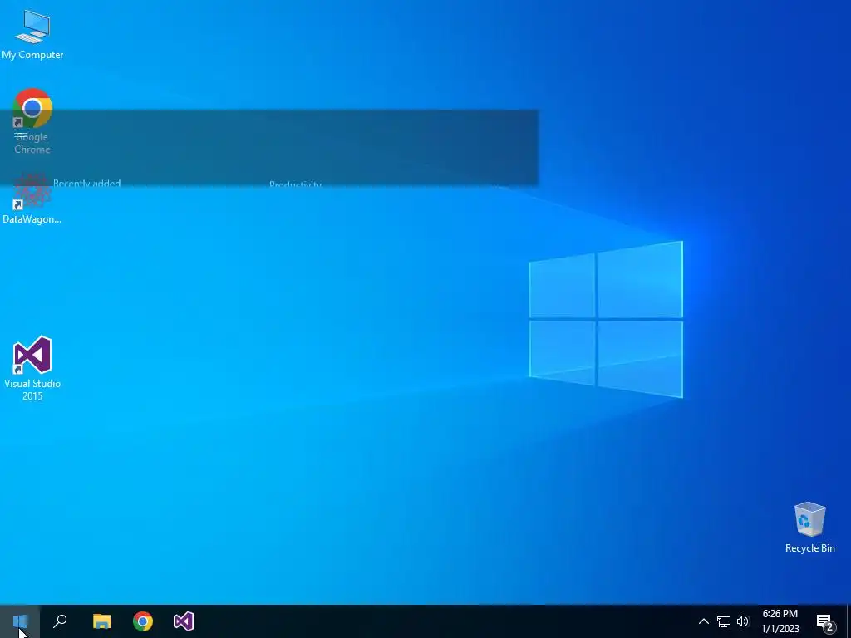The image size is (851, 638).
Task: Click the Productivity group heading
Action: (x=295, y=184)
